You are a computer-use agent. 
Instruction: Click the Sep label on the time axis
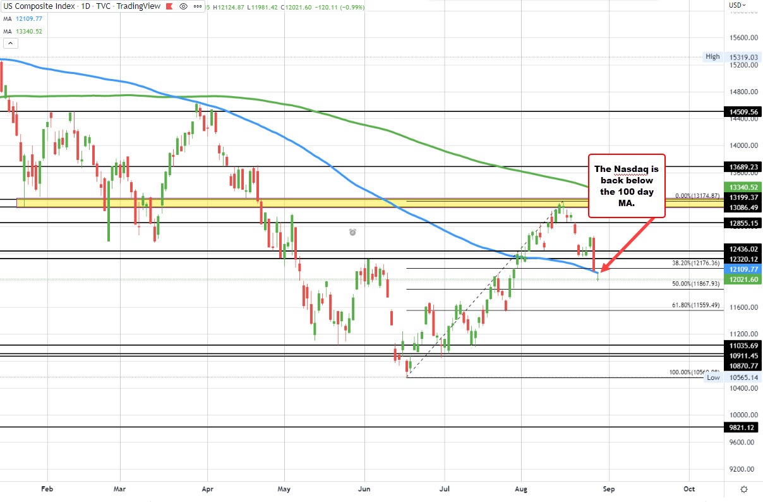[608, 489]
